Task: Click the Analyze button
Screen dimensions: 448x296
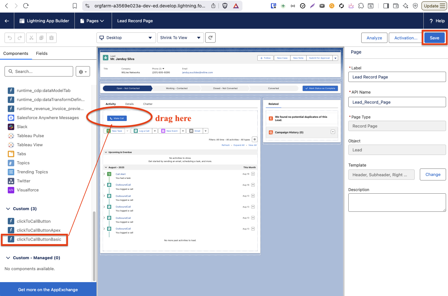Action: coord(374,38)
